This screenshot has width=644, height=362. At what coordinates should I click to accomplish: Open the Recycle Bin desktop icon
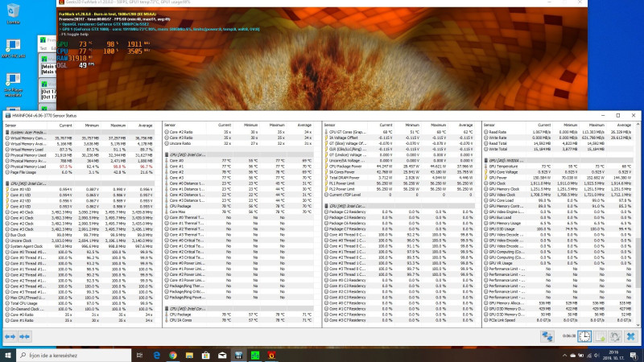tap(13, 14)
